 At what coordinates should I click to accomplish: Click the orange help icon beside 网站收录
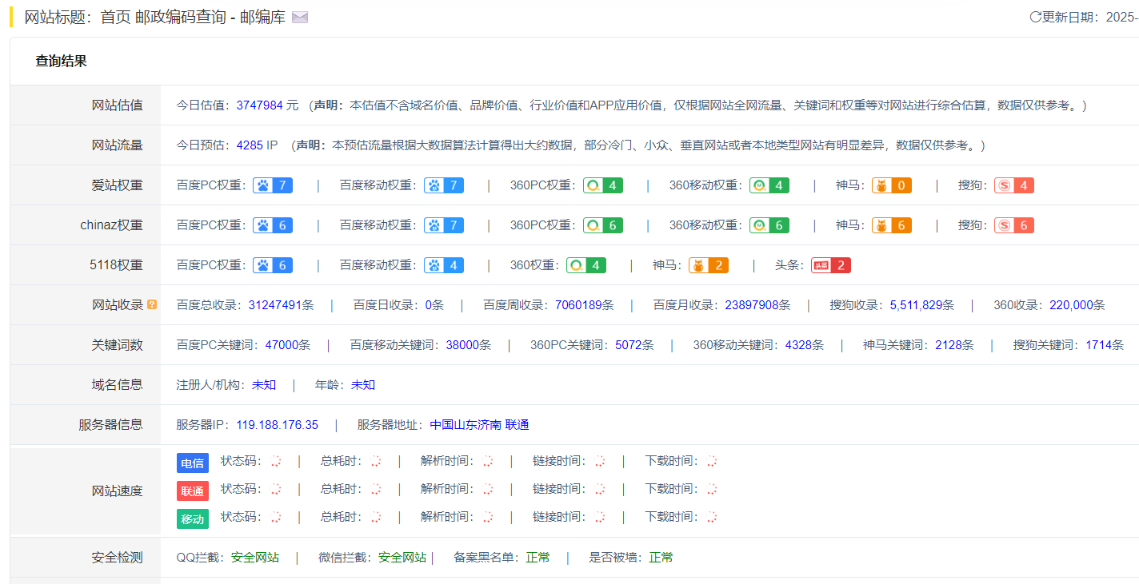coord(152,304)
